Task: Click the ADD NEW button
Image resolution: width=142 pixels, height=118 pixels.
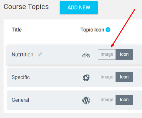Action: click(79, 8)
